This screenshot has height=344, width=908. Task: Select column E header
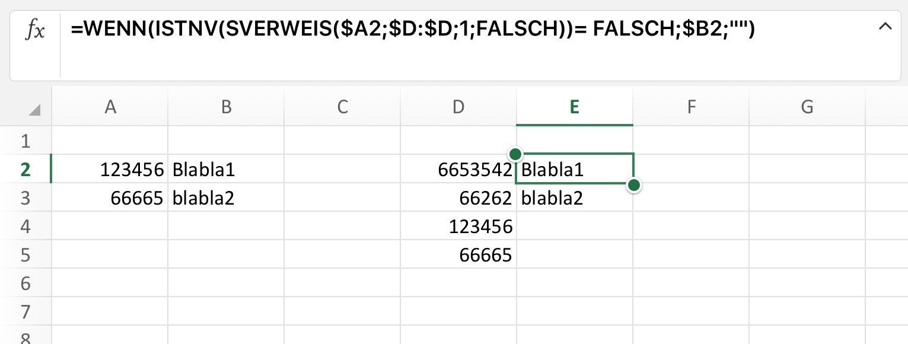click(x=574, y=107)
